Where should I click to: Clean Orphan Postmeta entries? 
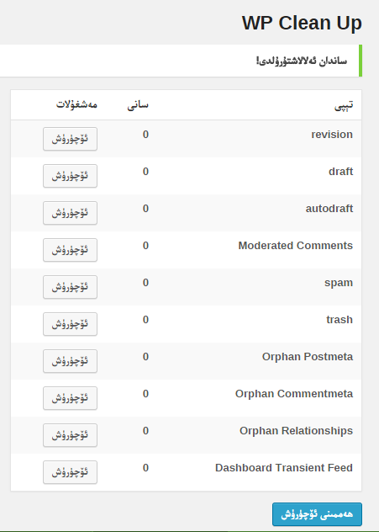(70, 361)
